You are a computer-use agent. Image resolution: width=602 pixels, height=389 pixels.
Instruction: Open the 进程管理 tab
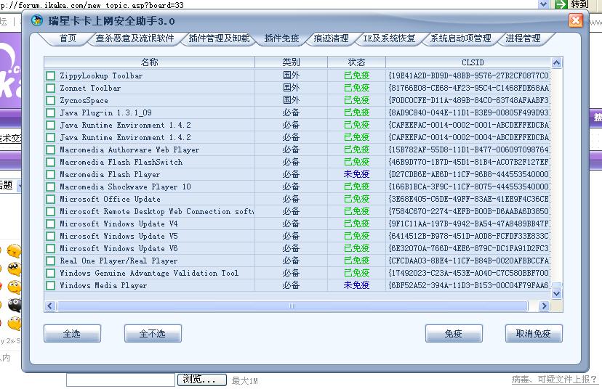[523, 38]
